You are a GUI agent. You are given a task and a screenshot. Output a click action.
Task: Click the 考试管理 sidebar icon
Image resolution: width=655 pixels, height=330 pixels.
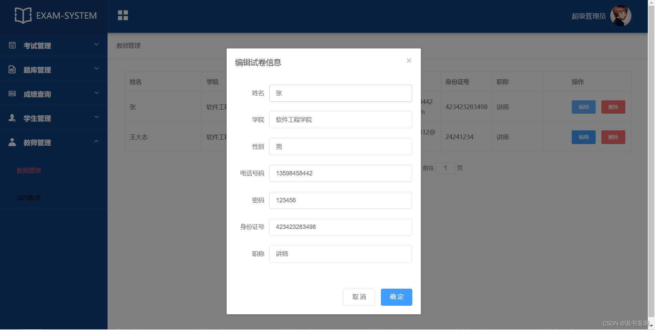point(12,45)
